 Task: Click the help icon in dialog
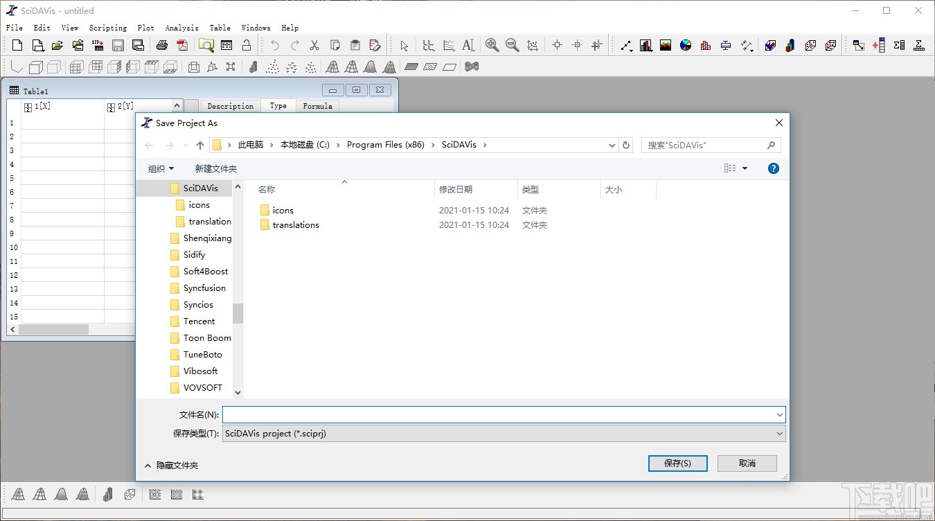click(x=774, y=168)
